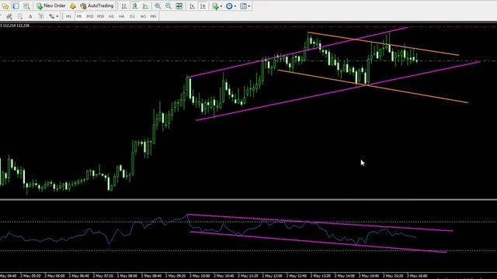Toggle AutoTrading on or off
Viewport: 497px width, 279px height.
[96, 5]
